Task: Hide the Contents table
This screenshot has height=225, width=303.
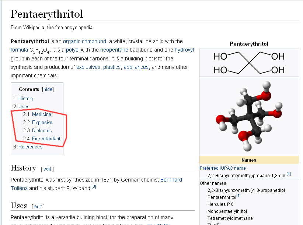Action: tap(48, 89)
